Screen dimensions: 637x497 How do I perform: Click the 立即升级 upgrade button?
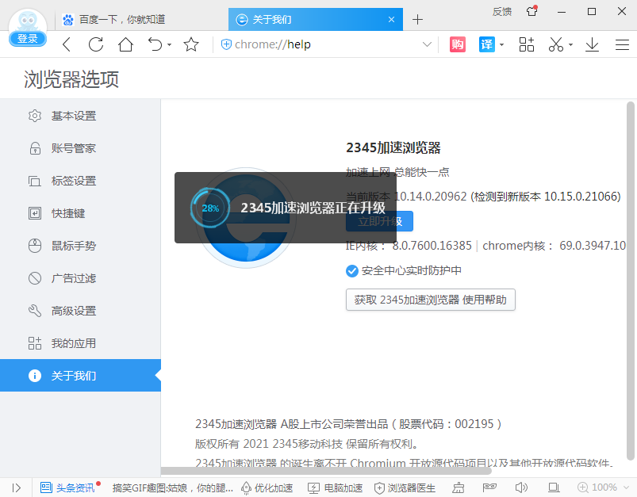coord(379,221)
